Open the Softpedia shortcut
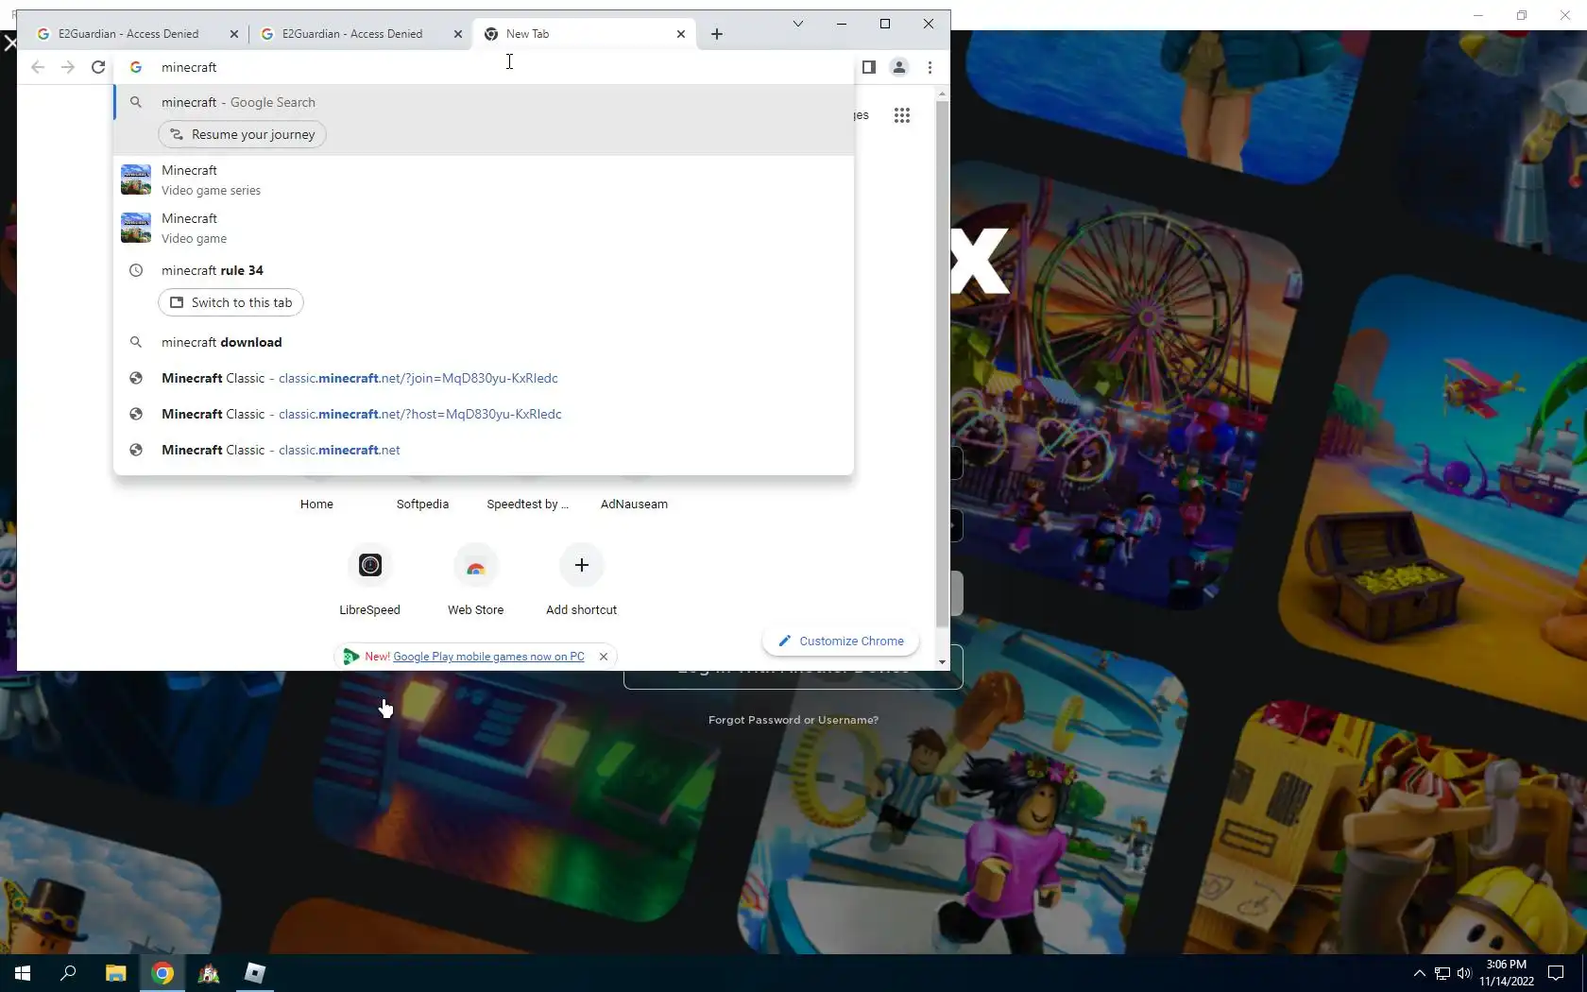1587x992 pixels. coord(422,504)
